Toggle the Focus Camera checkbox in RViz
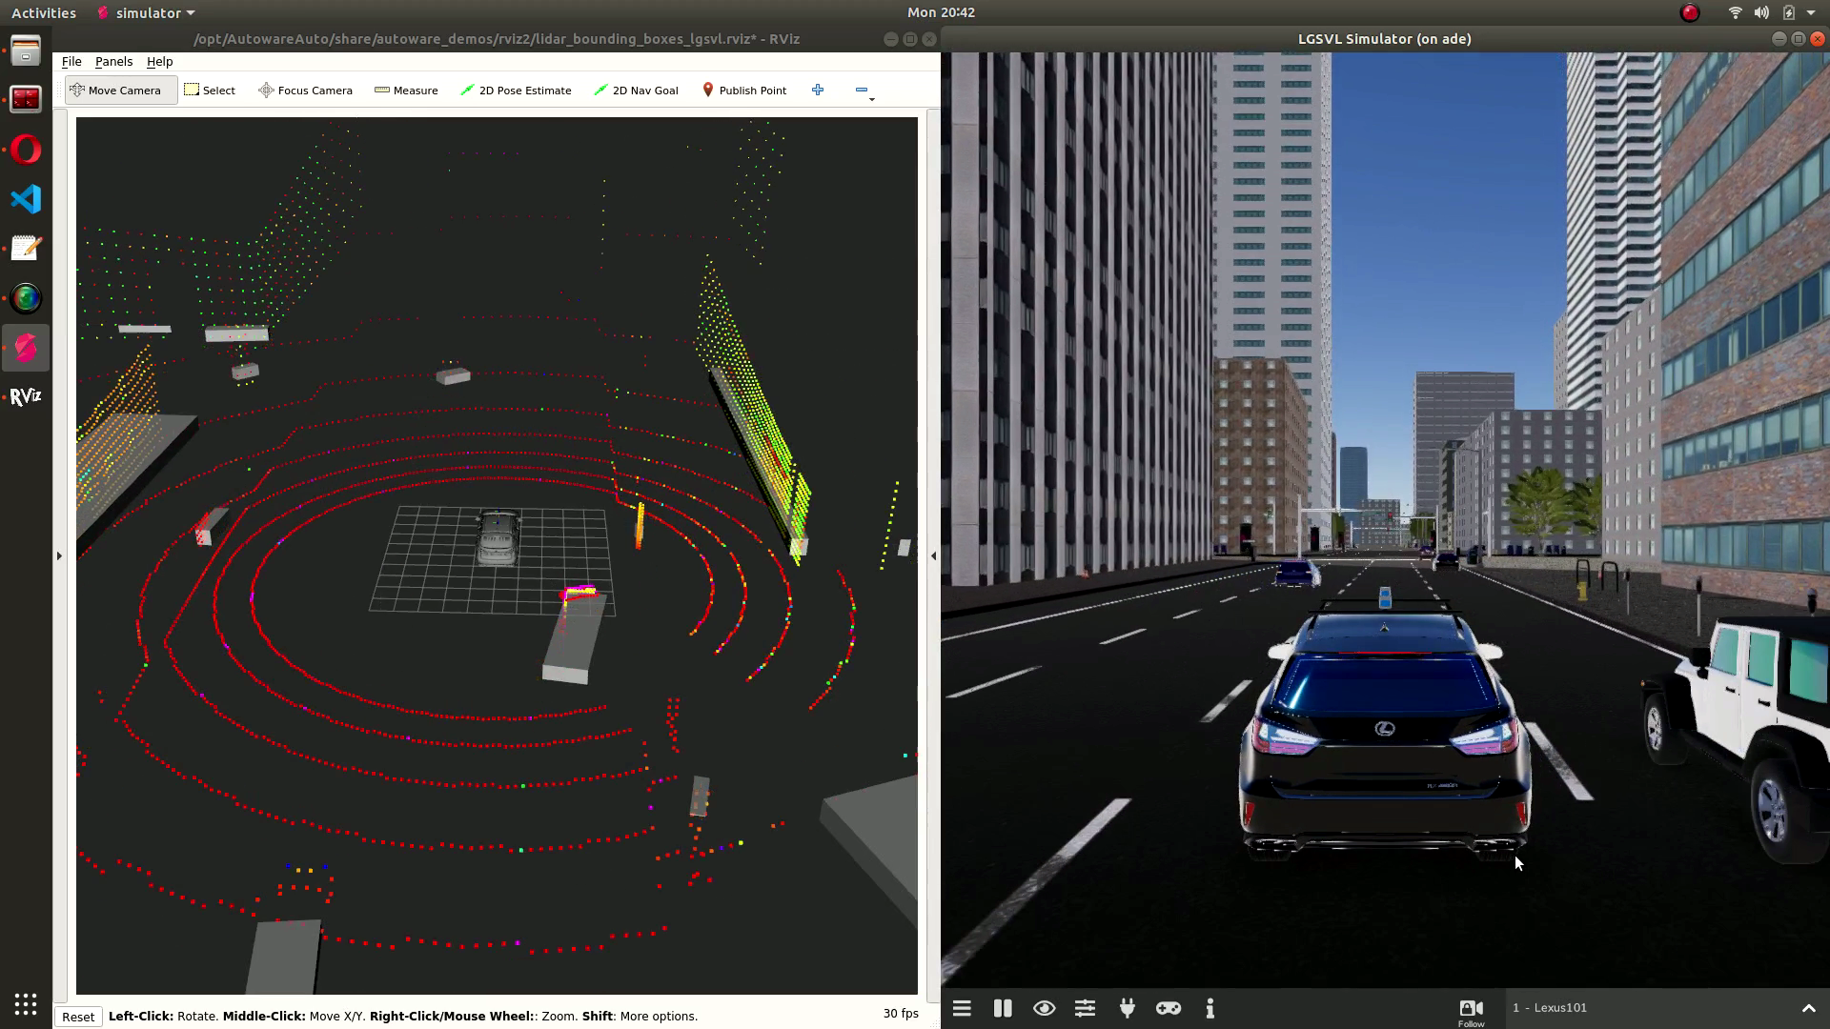 pyautogui.click(x=305, y=91)
